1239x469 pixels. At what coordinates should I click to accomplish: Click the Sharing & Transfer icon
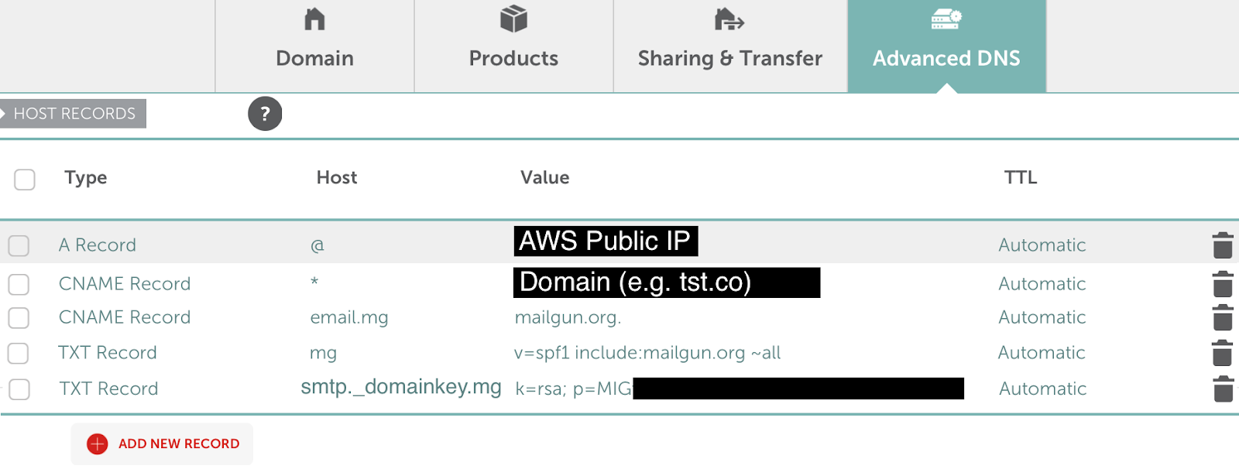[x=729, y=19]
